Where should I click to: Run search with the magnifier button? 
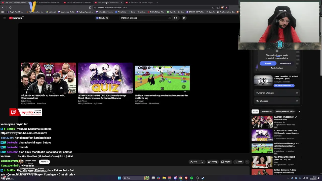pos(176,18)
